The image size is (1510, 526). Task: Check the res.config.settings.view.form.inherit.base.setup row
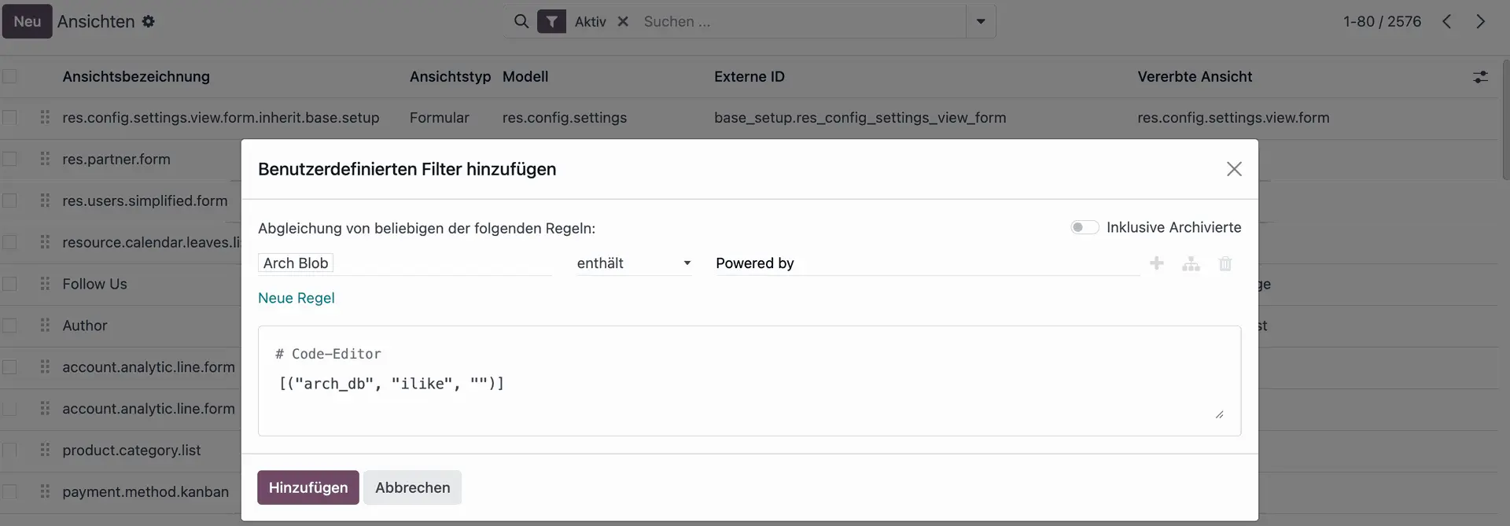[9, 118]
